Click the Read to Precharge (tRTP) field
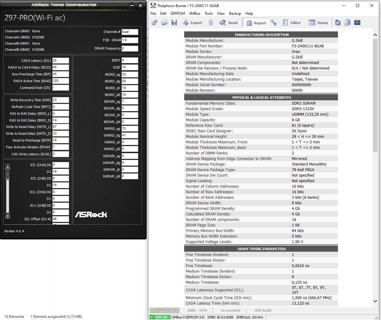The width and height of the screenshot is (381, 320). pos(61,140)
